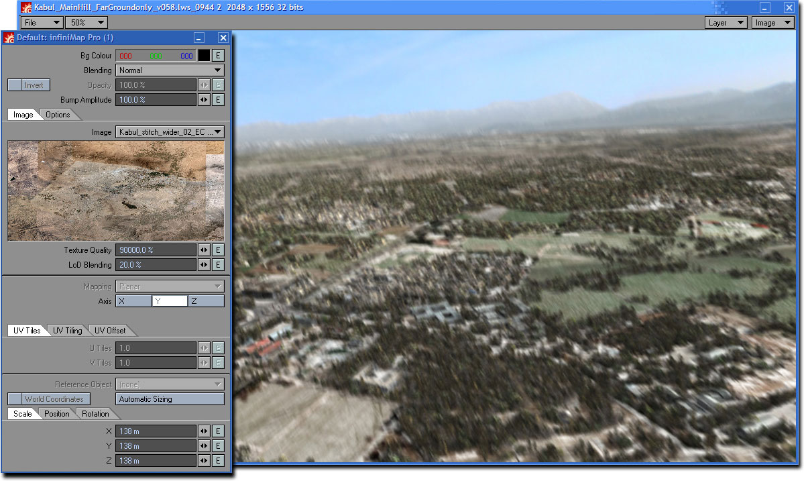This screenshot has height=481, width=804.
Task: Click the Kabul satellite image preview thumbnail
Action: [x=115, y=191]
